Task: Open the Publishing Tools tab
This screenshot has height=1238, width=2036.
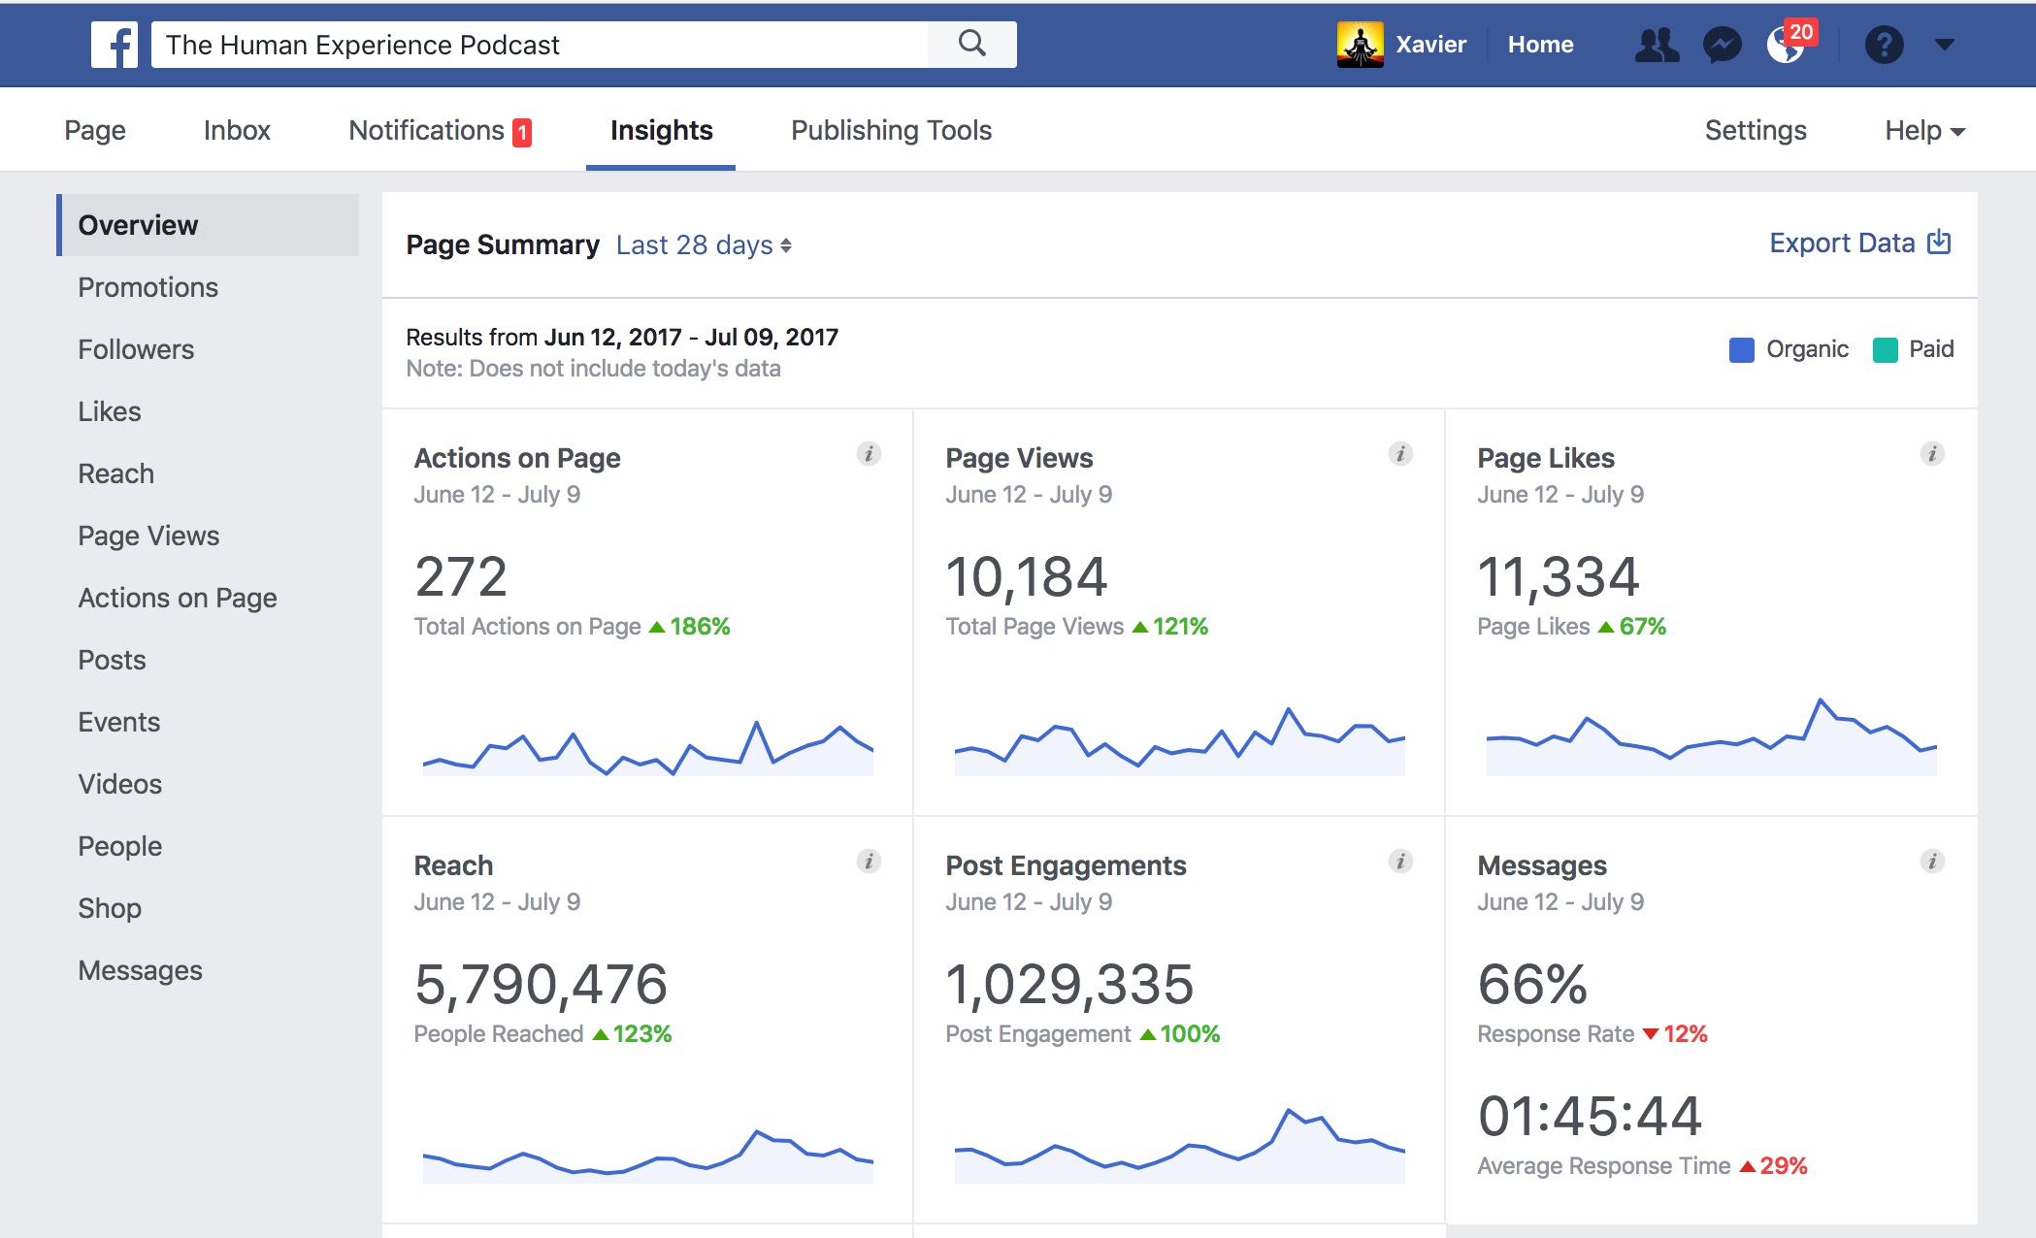Action: (x=891, y=130)
